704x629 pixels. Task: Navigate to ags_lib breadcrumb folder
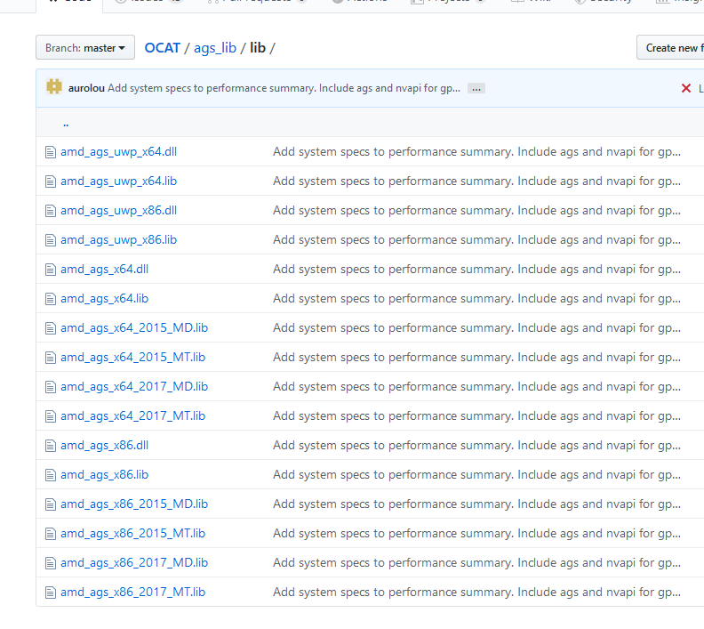click(x=215, y=48)
